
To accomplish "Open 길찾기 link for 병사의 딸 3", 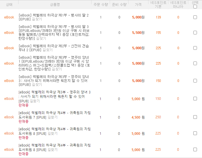I will pyautogui.click(x=41, y=38).
